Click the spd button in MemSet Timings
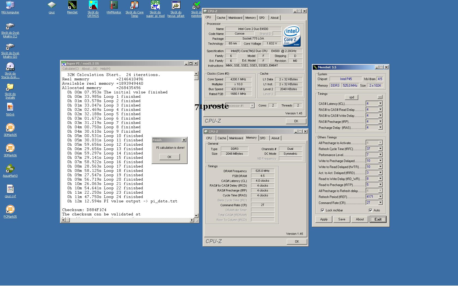This screenshot has width=458, height=286. (x=352, y=97)
